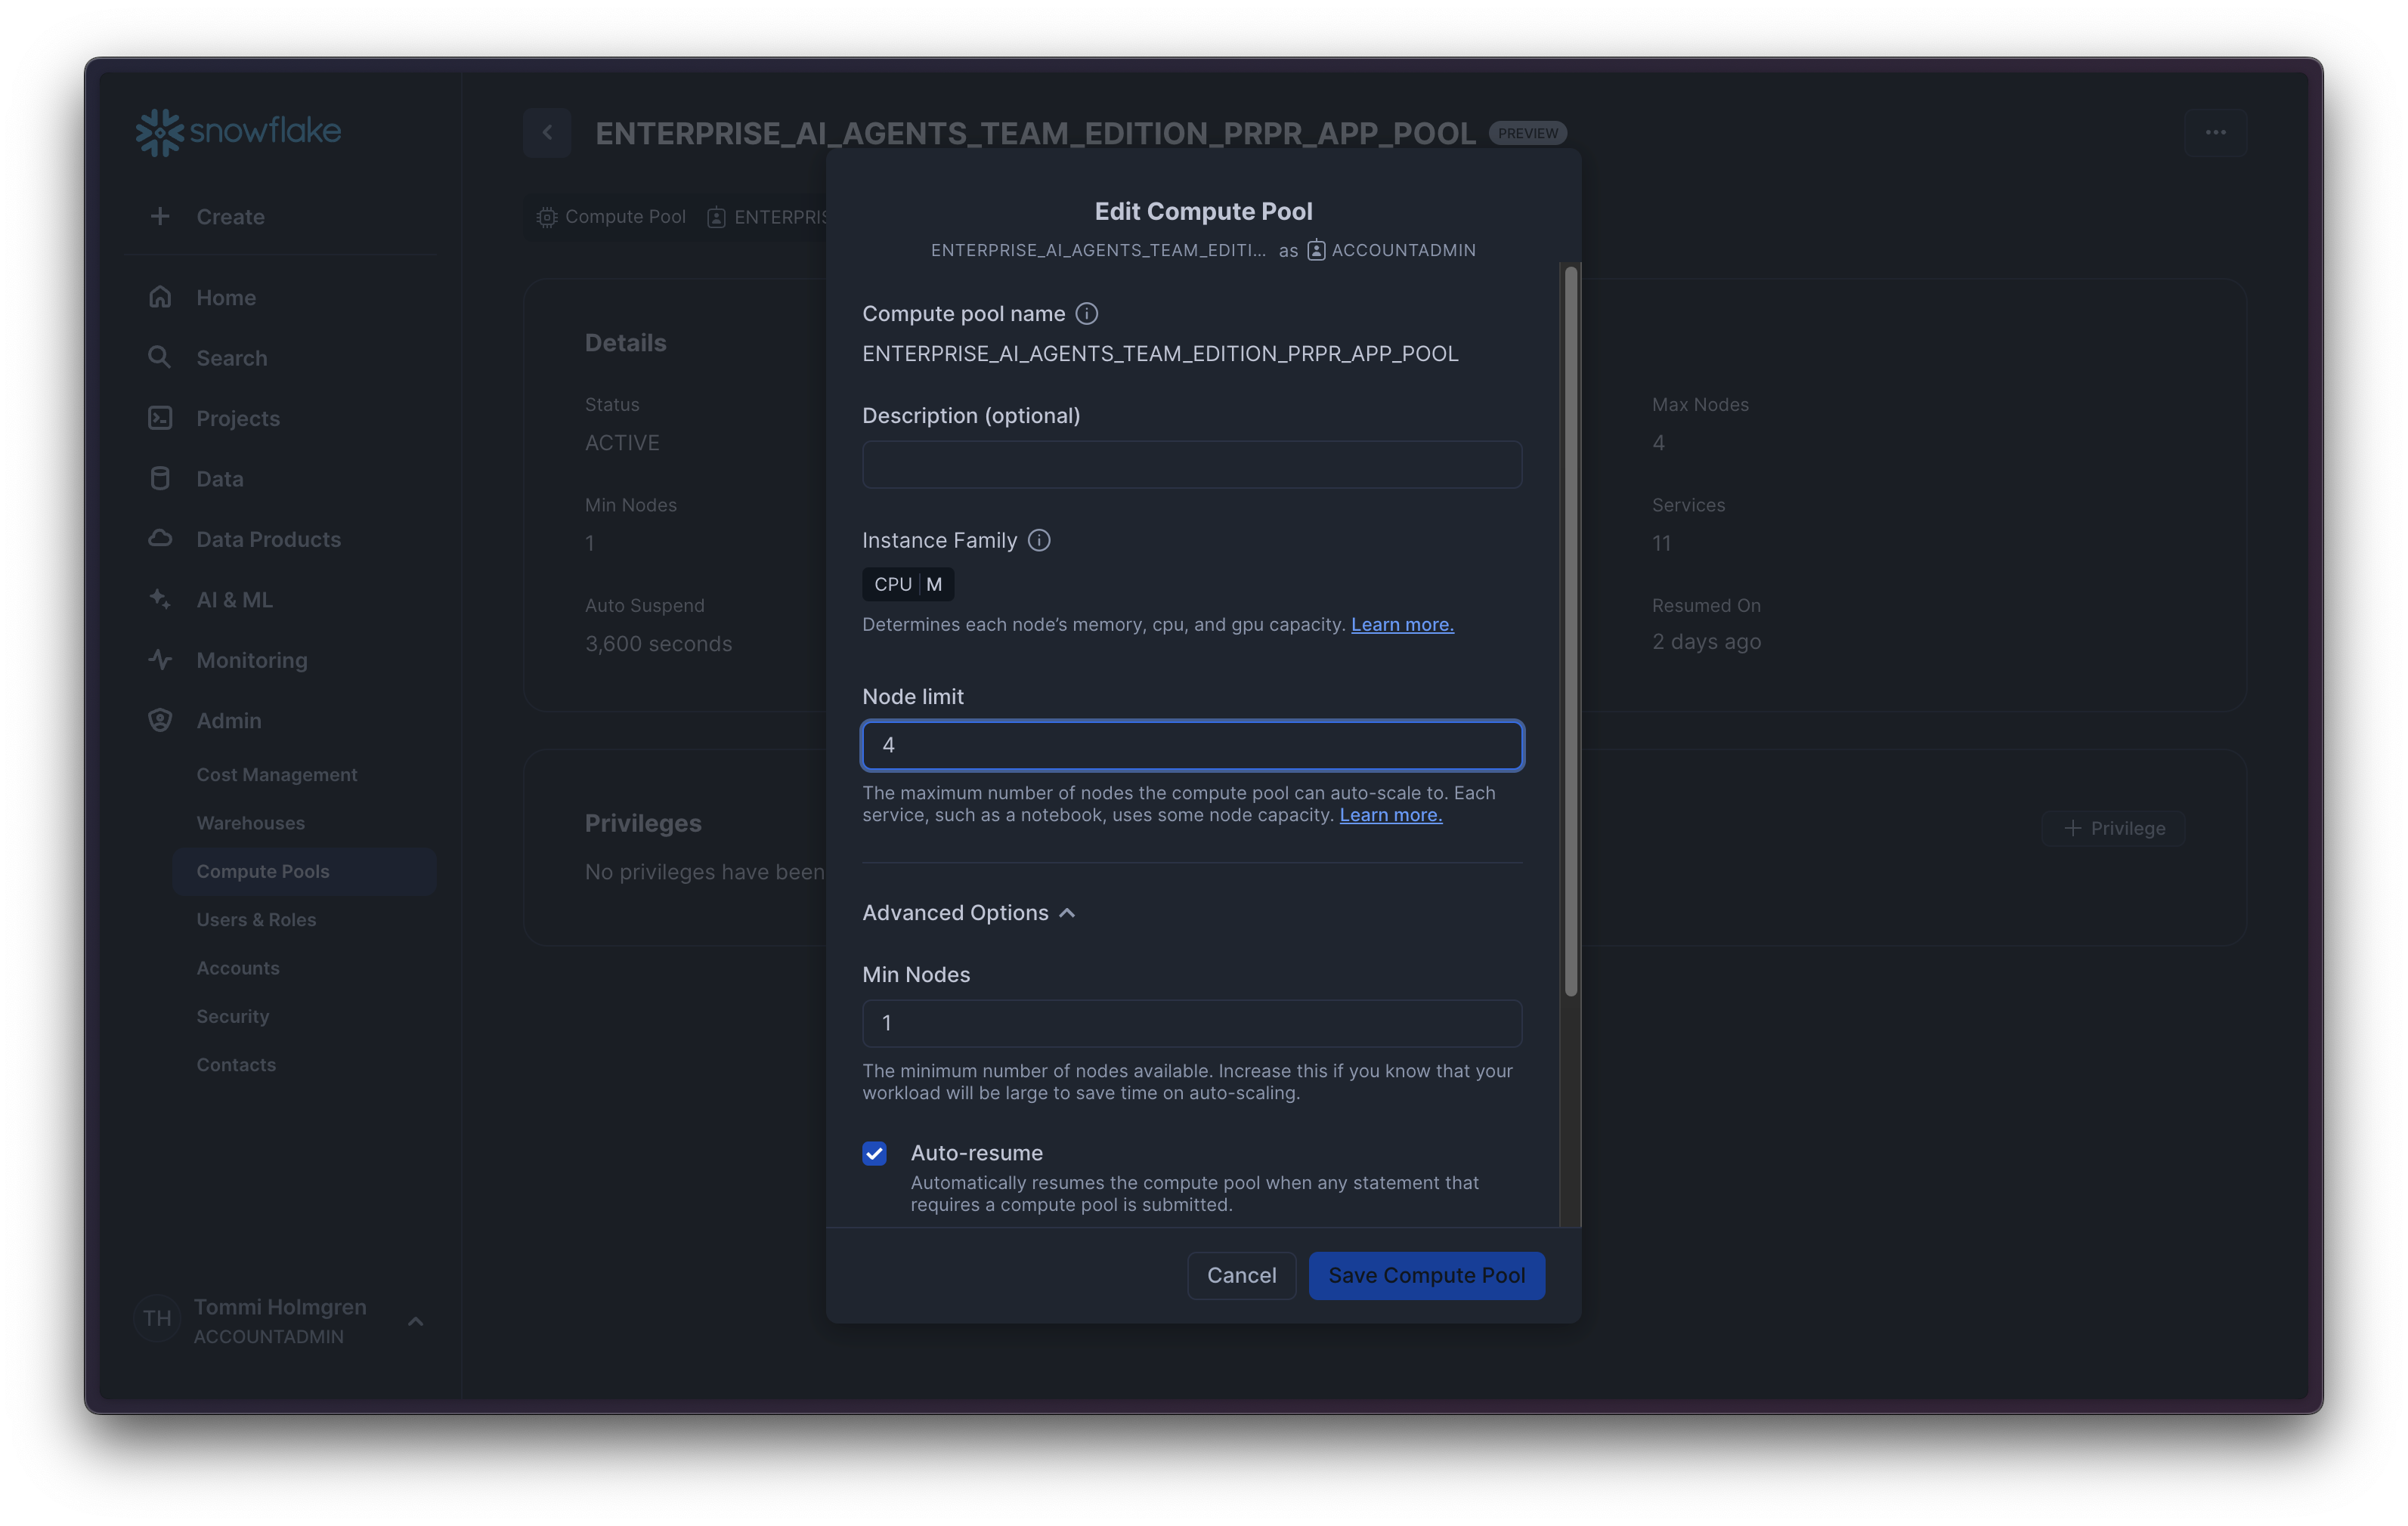The width and height of the screenshot is (2408, 1526).
Task: Click the back arrow button
Action: point(547,132)
